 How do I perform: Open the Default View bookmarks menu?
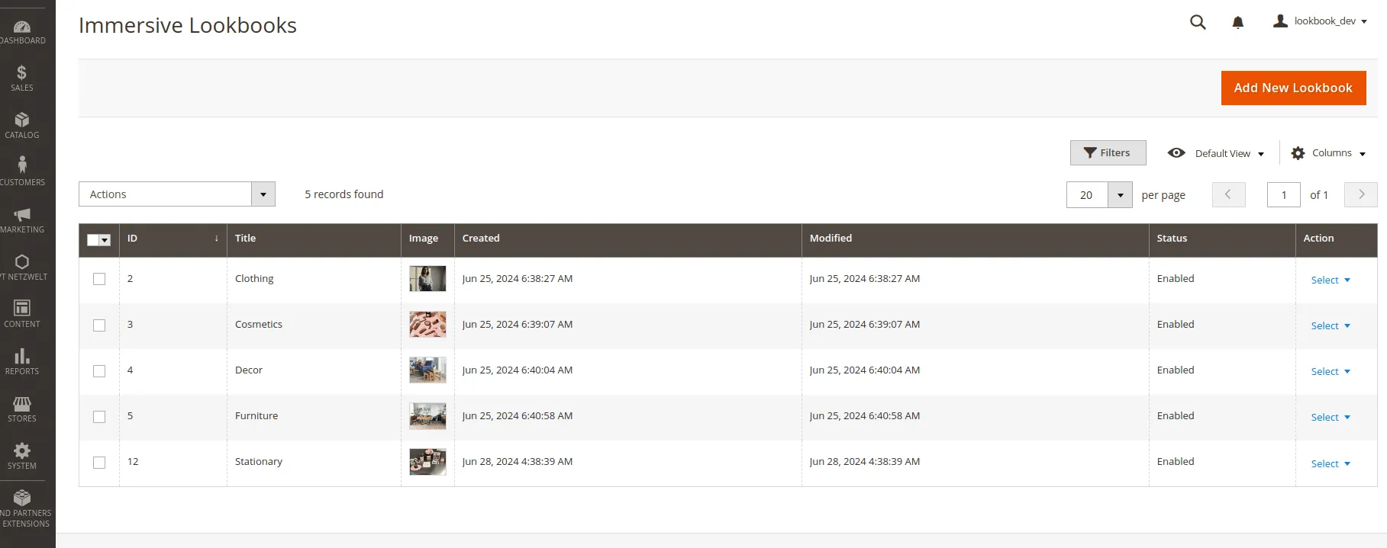1217,153
